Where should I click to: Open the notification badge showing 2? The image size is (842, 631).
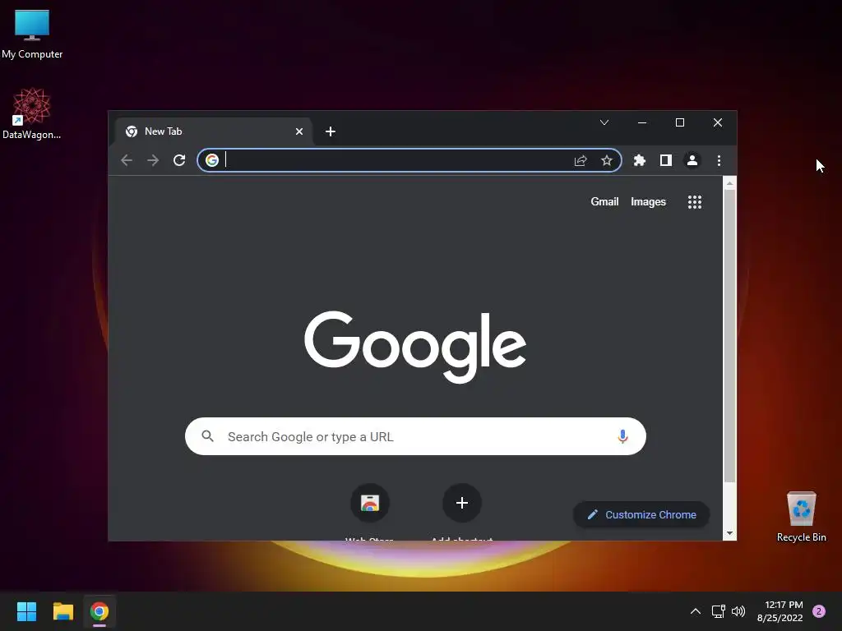tap(819, 611)
